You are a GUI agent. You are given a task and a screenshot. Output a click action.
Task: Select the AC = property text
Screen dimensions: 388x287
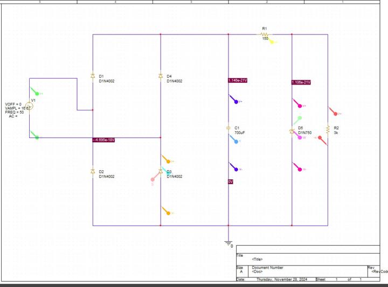click(13, 116)
